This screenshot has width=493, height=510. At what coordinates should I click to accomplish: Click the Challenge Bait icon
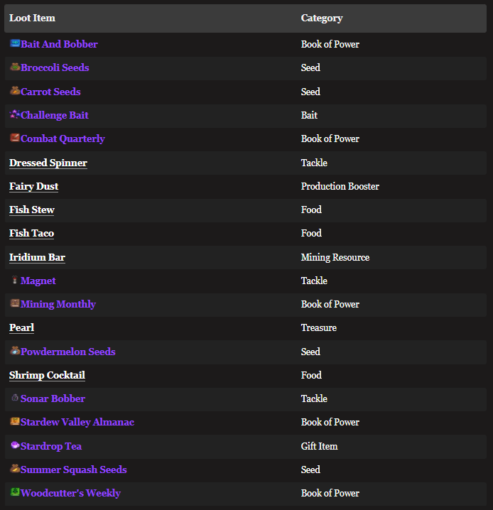pyautogui.click(x=15, y=114)
